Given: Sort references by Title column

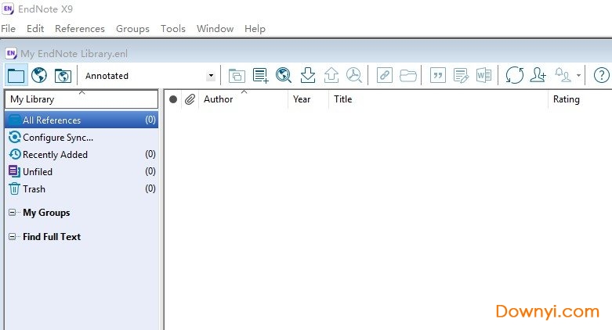Looking at the screenshot, I should (438, 99).
